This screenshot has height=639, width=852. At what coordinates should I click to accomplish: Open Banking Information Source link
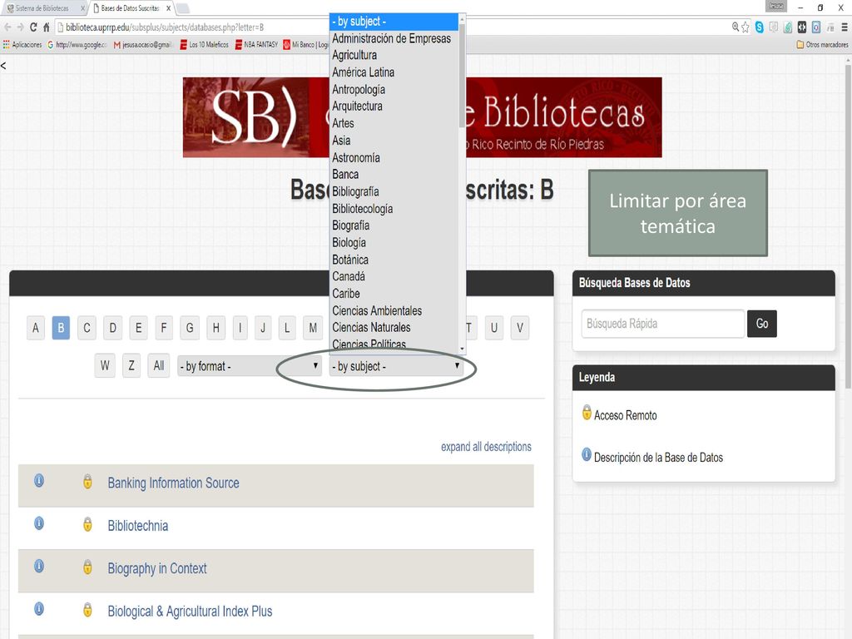(173, 483)
